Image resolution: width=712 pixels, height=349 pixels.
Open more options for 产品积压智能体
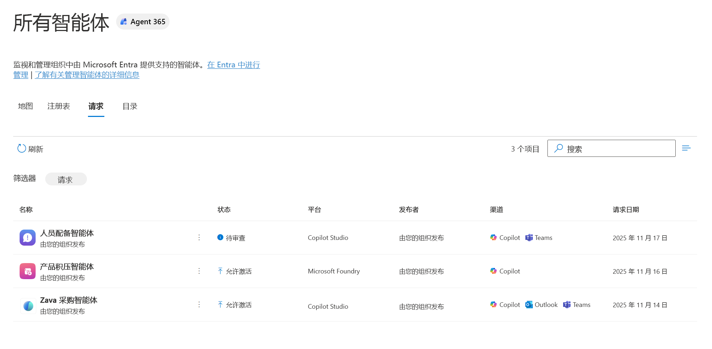tap(199, 271)
